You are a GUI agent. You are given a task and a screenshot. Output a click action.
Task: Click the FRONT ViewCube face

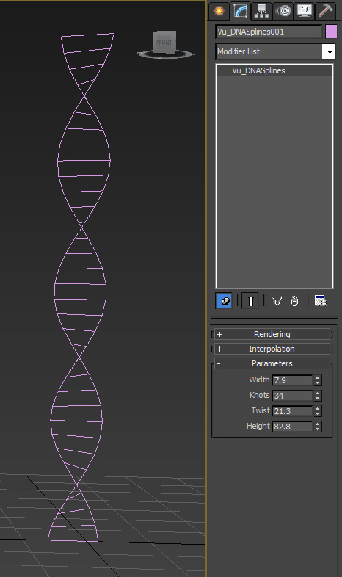(x=164, y=43)
